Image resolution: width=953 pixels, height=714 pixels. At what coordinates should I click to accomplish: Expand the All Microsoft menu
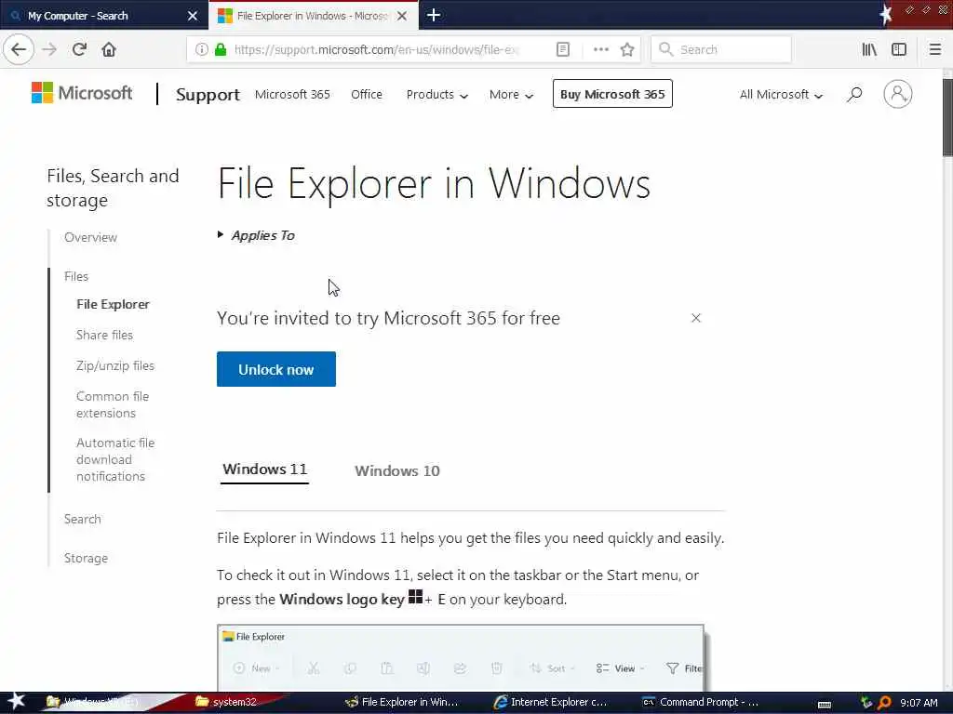[781, 95]
